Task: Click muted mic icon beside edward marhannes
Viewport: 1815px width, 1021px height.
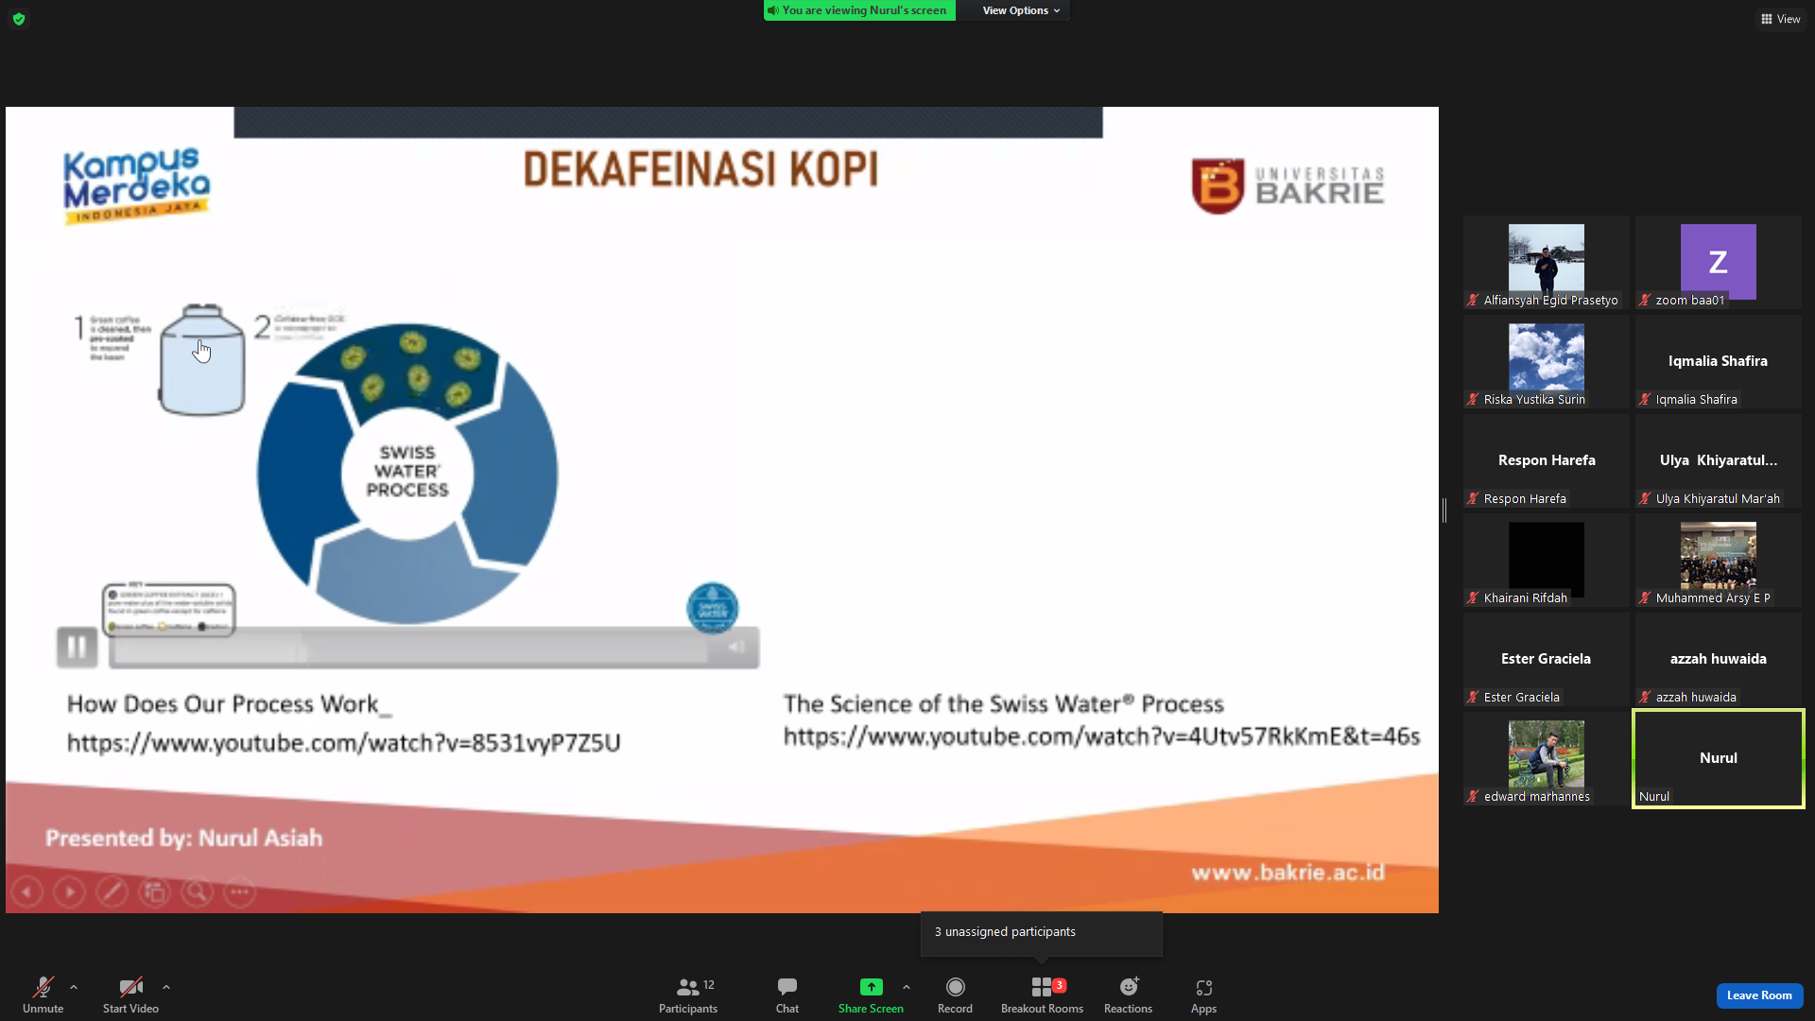Action: 1473,797
